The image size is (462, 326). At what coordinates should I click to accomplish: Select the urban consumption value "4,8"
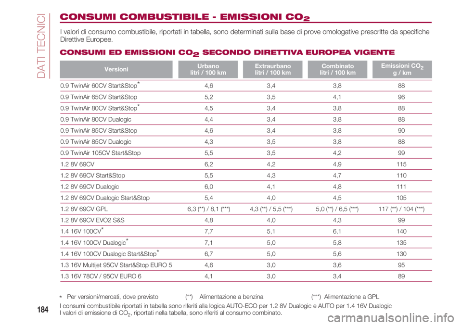208,220
